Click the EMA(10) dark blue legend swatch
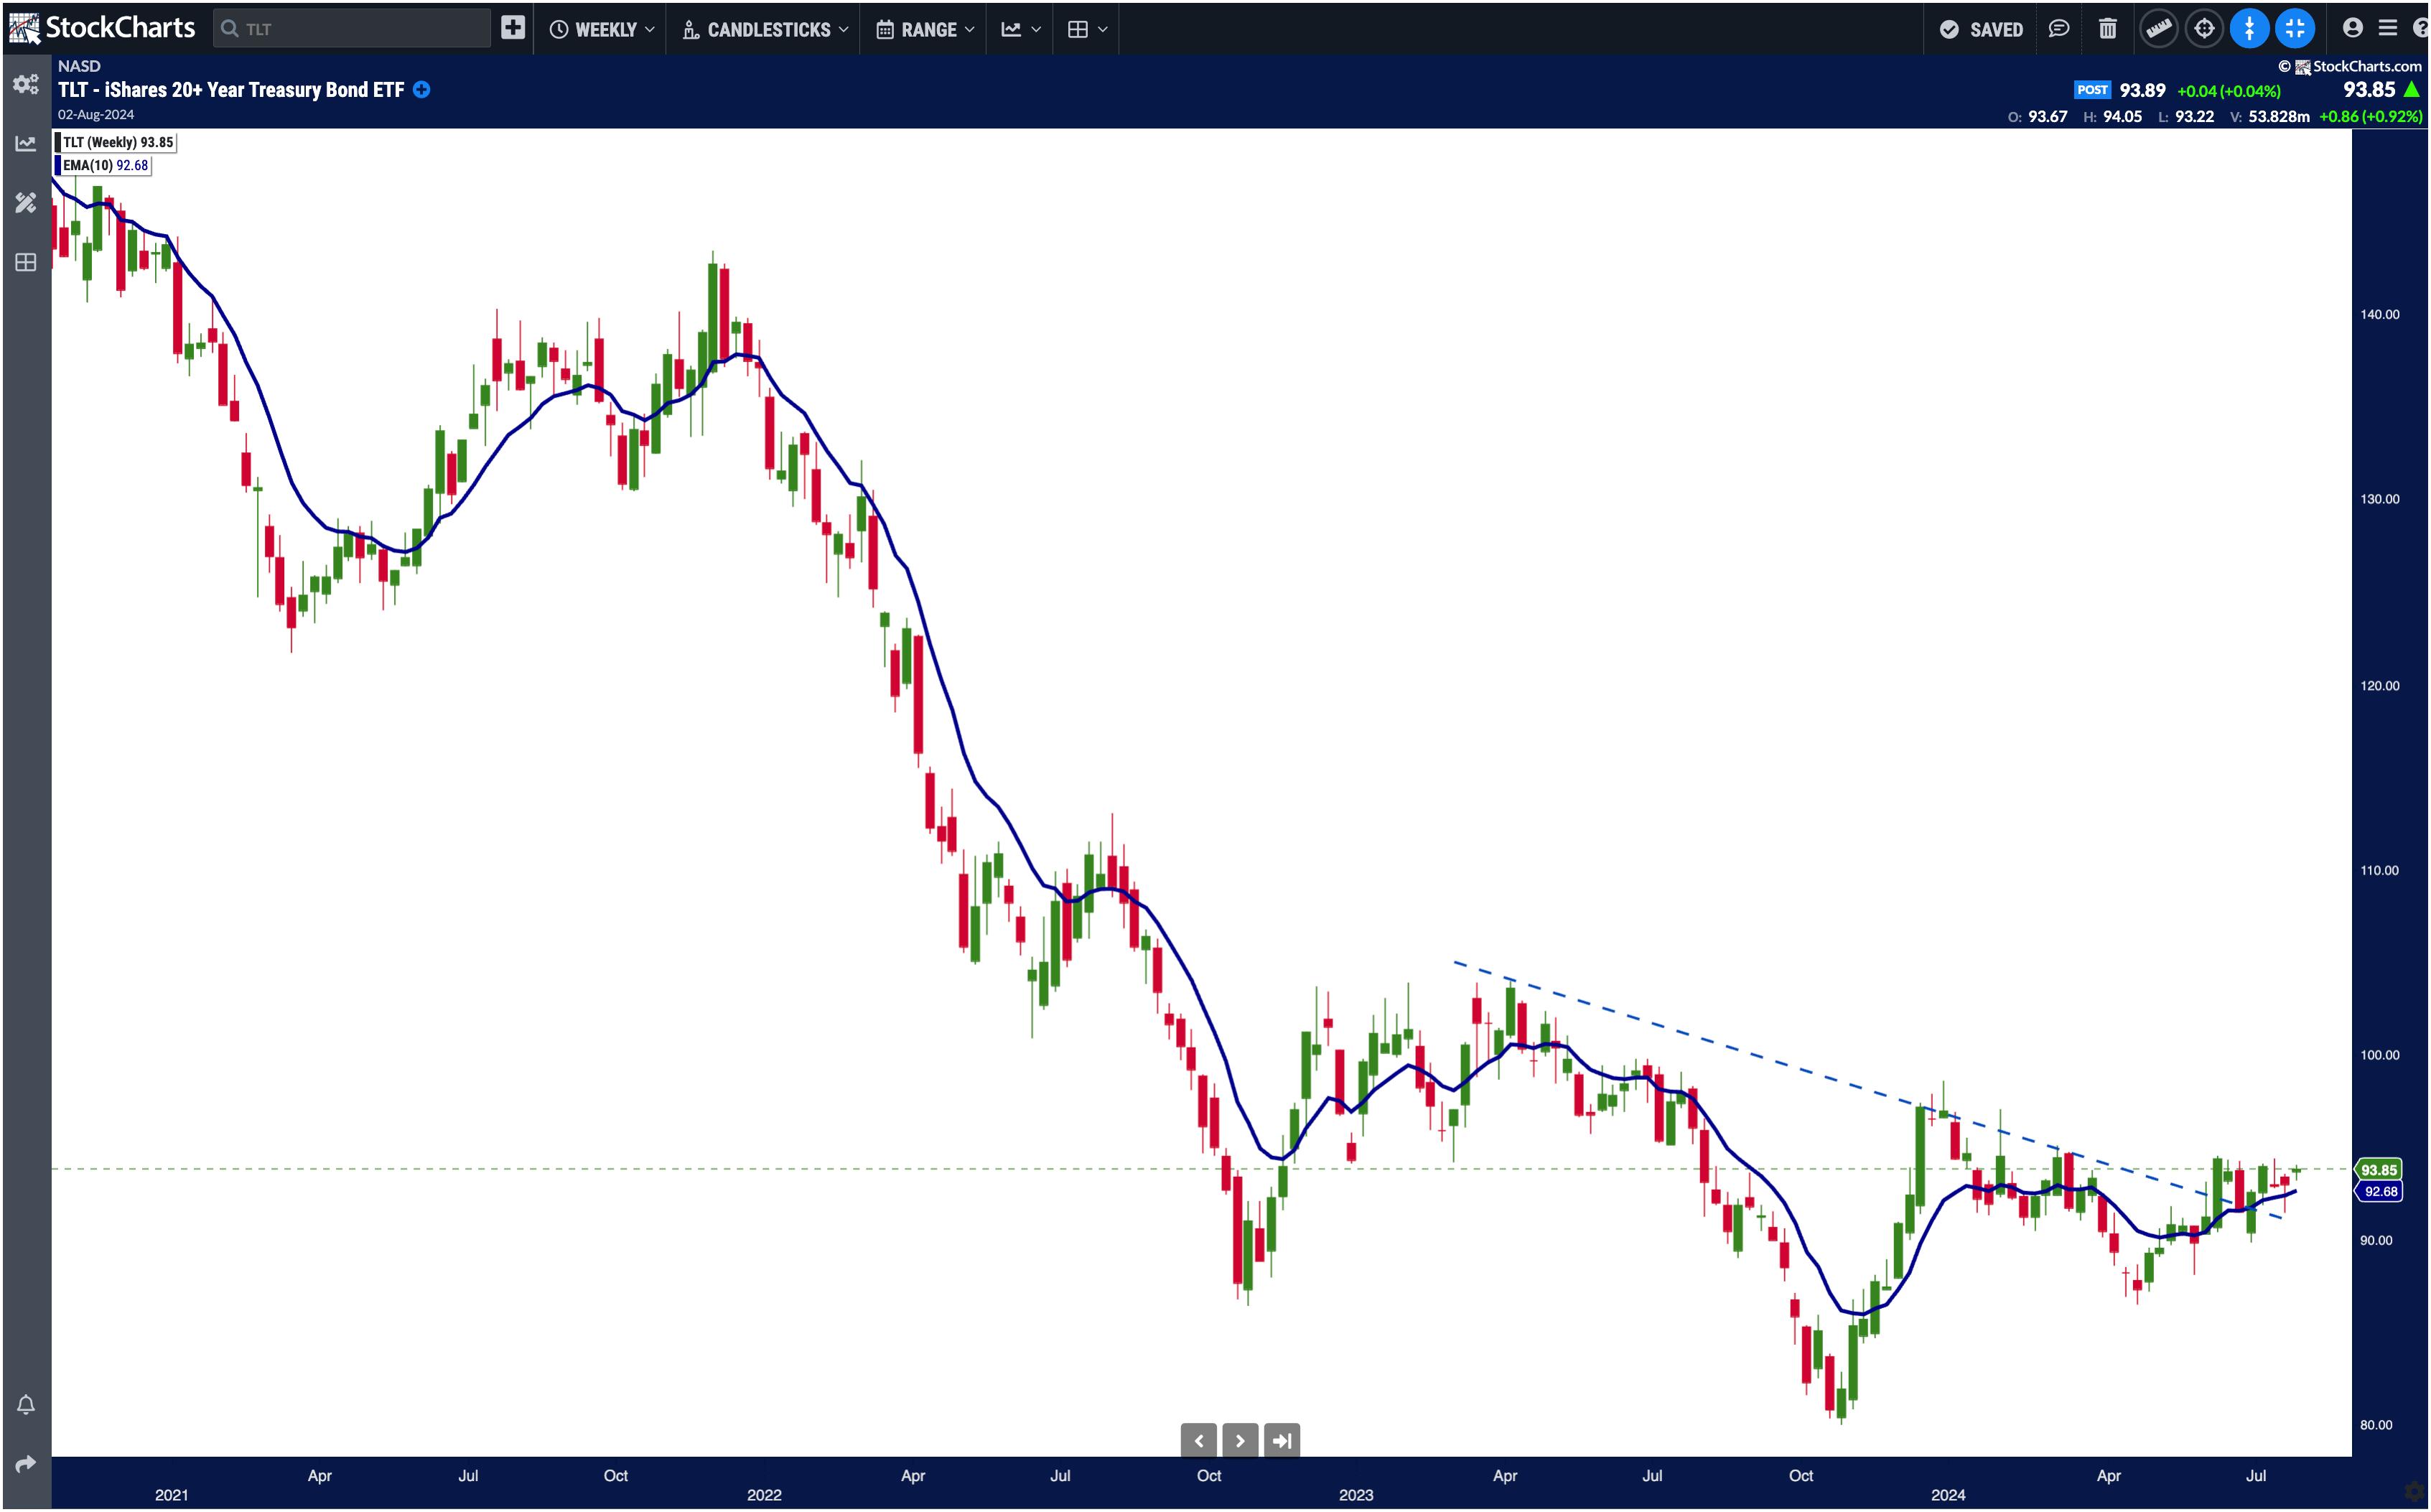Screen dimensions: 2431x1512 point(58,166)
